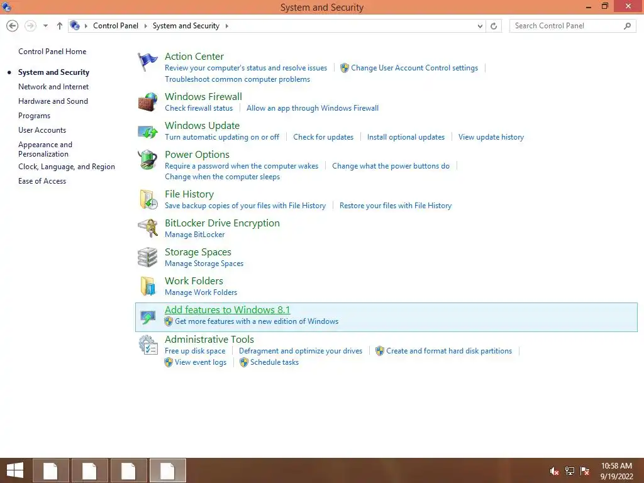This screenshot has height=483, width=644.
Task: Click Get more features with new edition
Action: [257, 321]
